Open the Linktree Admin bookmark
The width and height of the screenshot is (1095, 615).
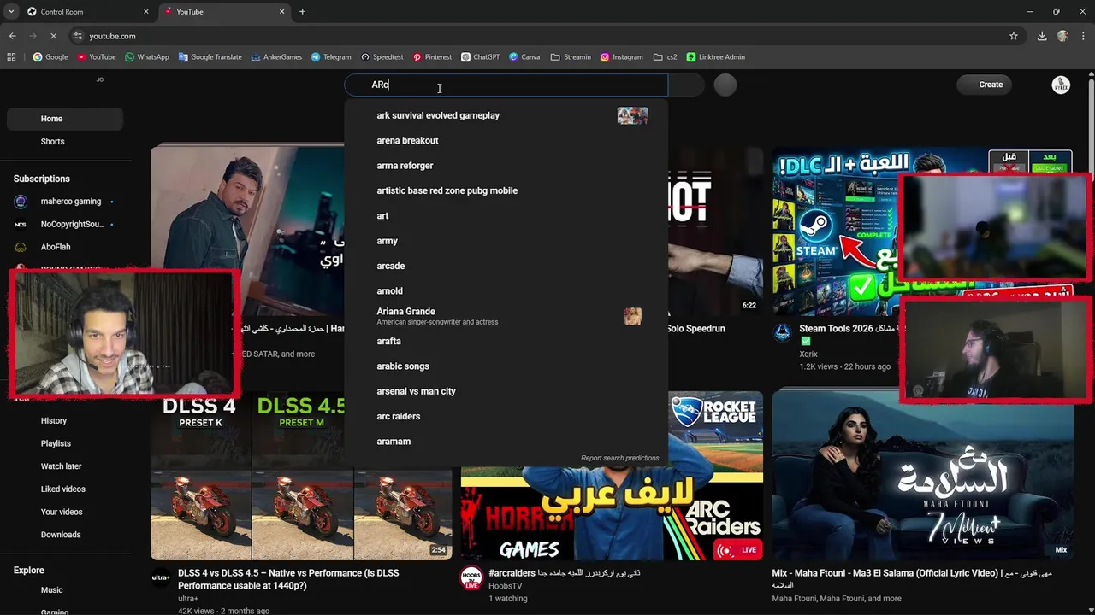tap(715, 57)
